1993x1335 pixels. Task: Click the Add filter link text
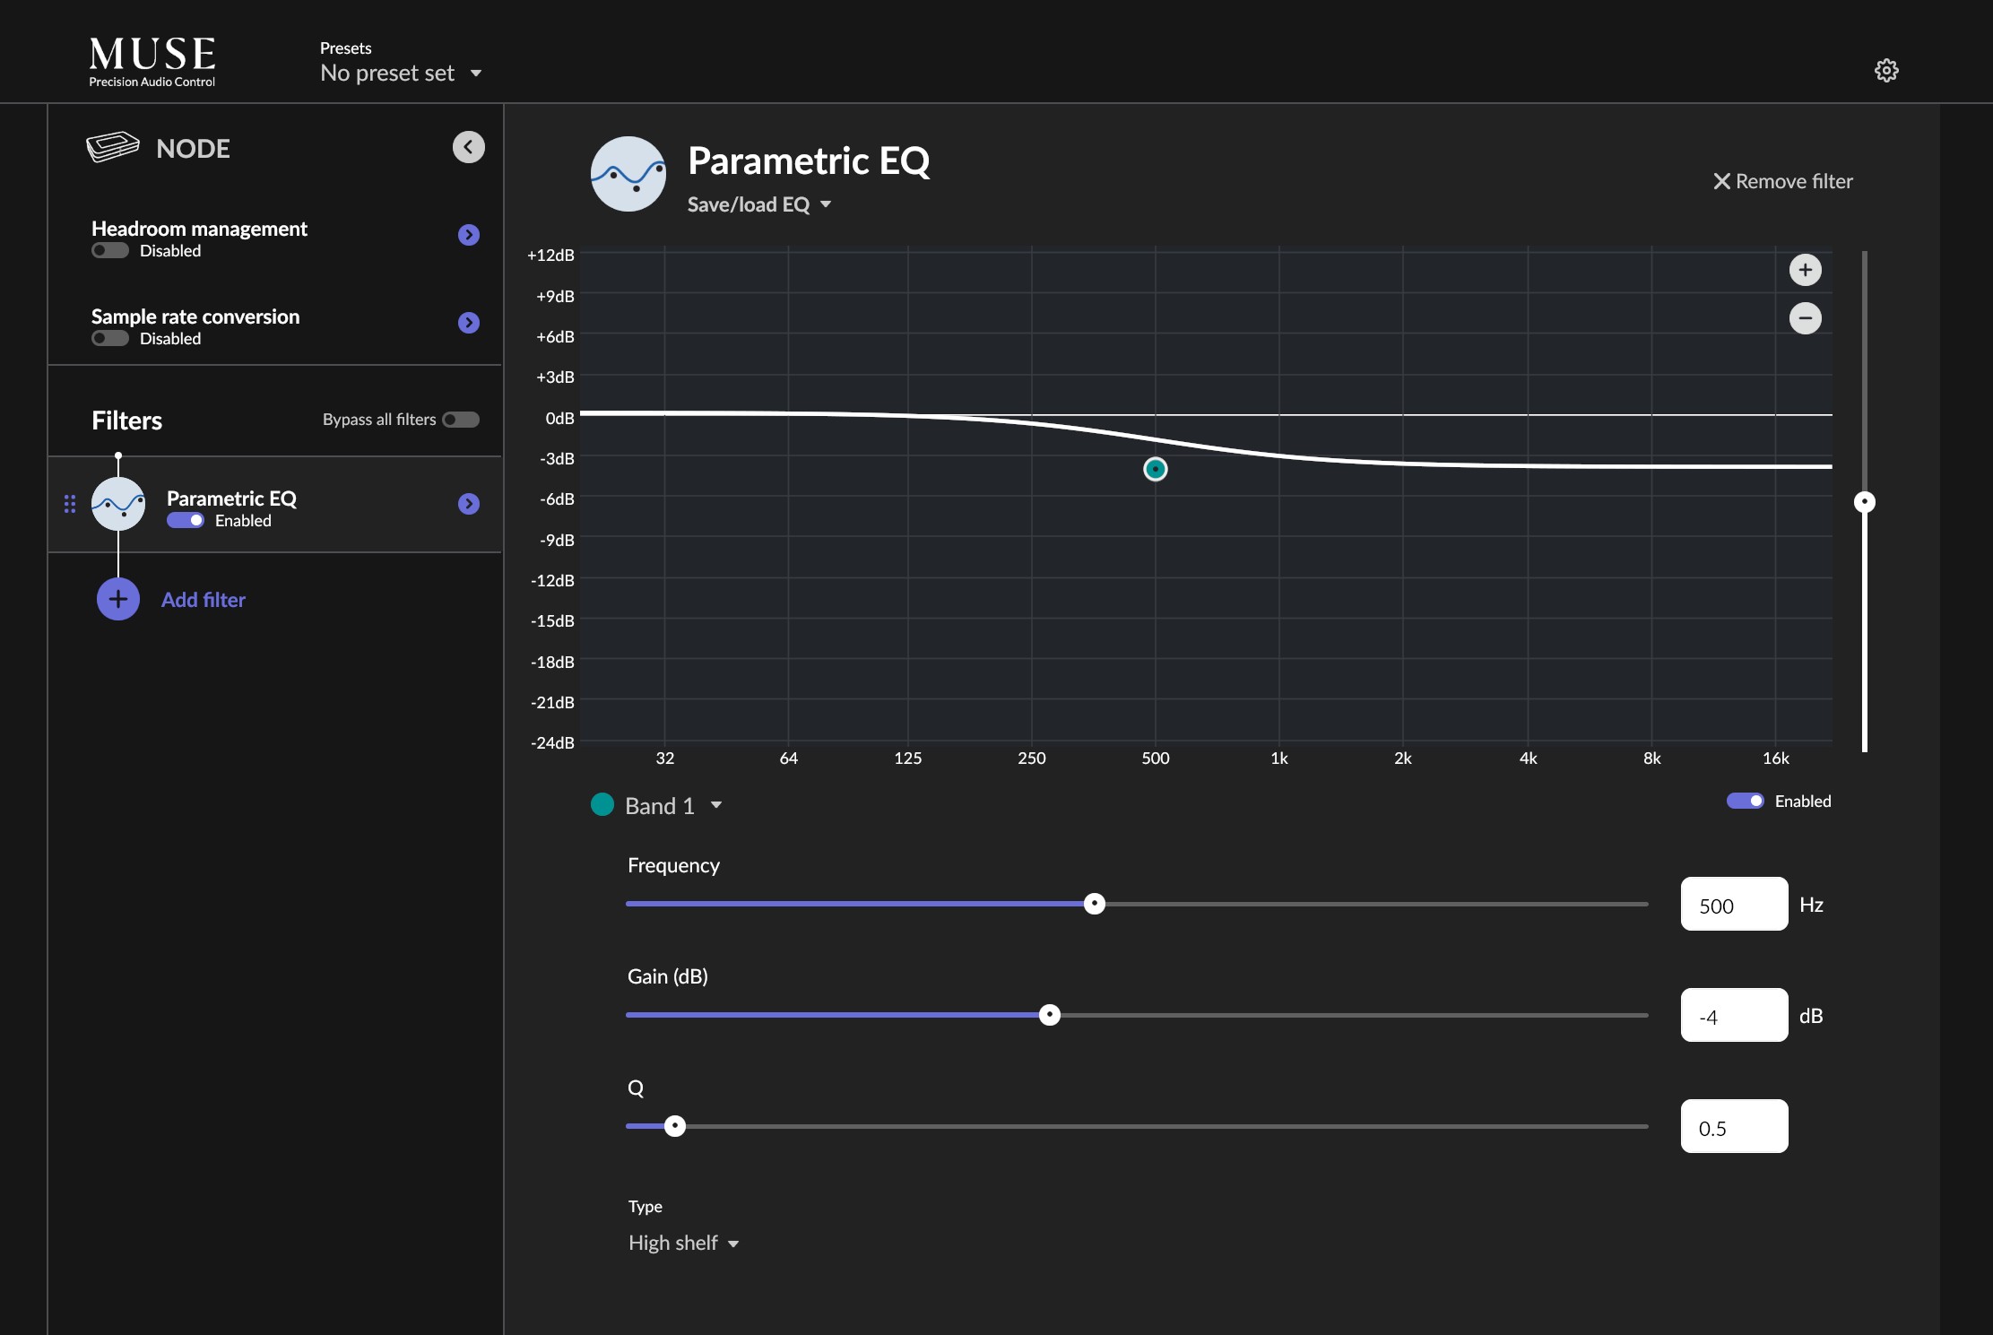pos(203,600)
